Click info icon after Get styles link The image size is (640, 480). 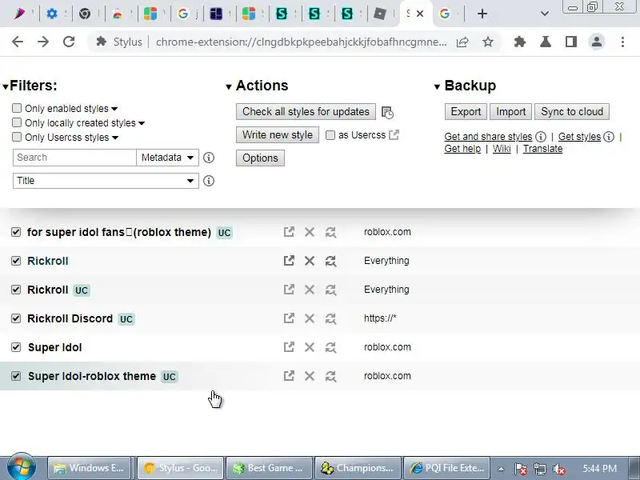[609, 137]
